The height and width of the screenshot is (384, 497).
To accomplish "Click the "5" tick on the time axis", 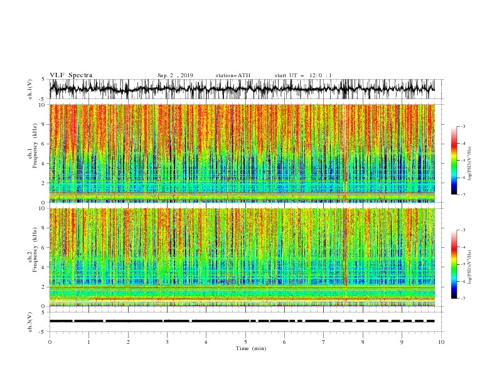I will point(245,342).
